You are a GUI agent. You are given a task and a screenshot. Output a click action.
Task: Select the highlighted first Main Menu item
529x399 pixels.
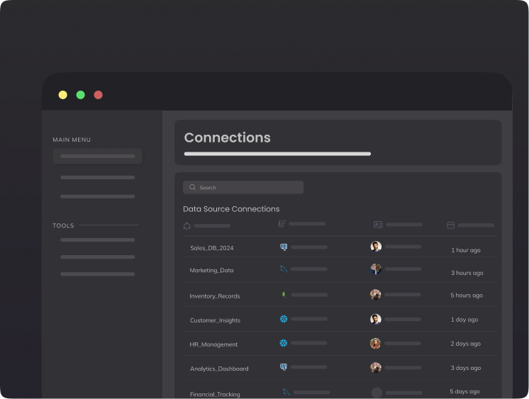pyautogui.click(x=97, y=156)
